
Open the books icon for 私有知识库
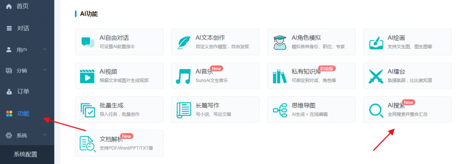pos(280,76)
